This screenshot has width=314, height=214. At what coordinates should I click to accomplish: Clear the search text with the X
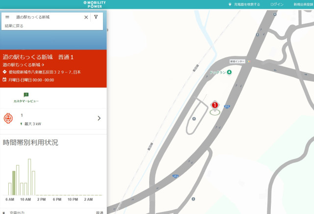click(86, 17)
